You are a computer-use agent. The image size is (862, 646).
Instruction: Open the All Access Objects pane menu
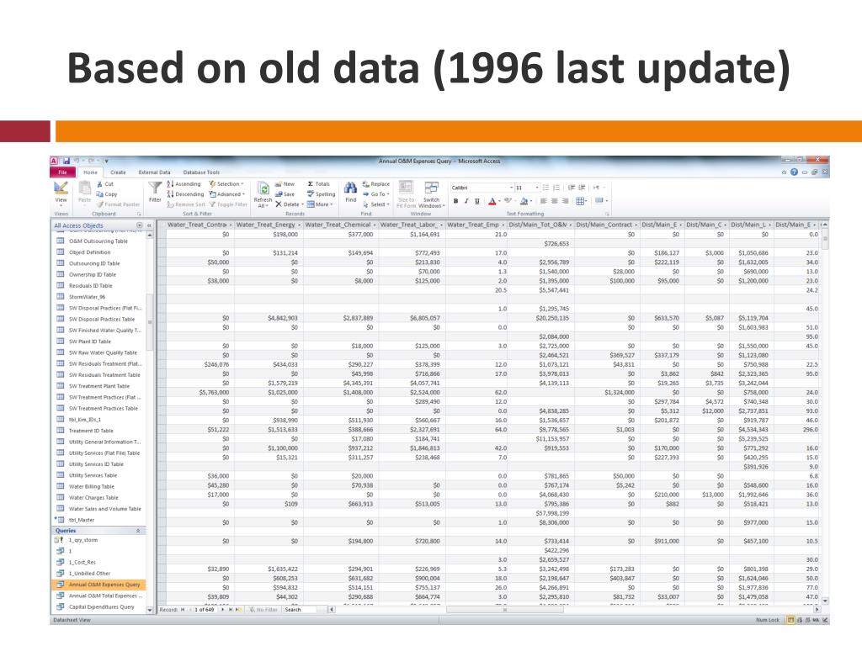[139, 225]
